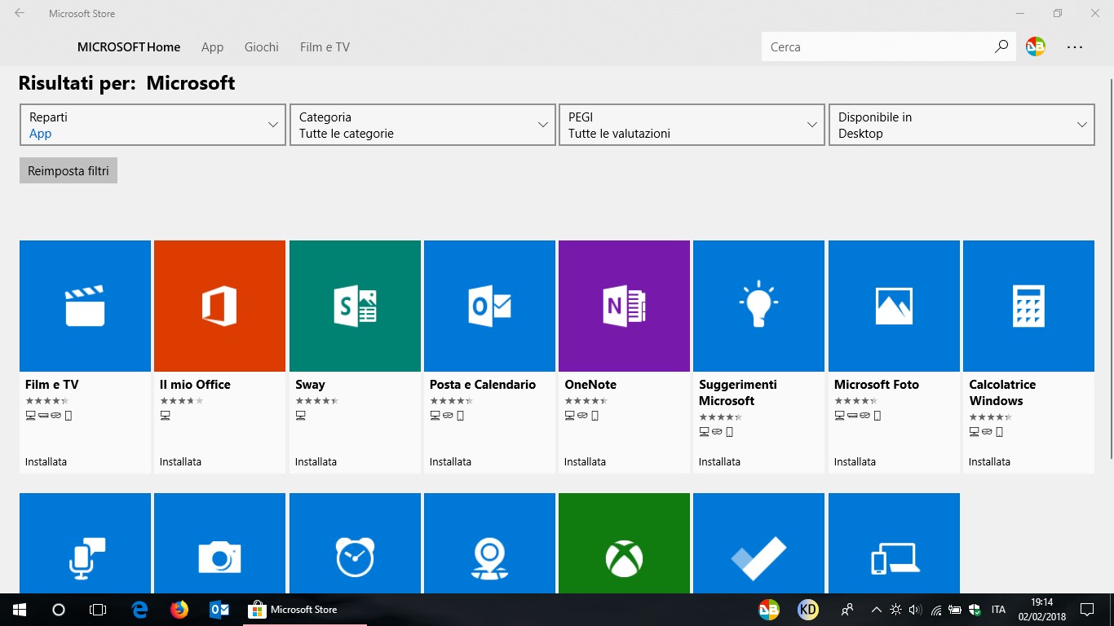Launch Outlook from the taskbar
This screenshot has height=626, width=1114.
pyautogui.click(x=219, y=609)
